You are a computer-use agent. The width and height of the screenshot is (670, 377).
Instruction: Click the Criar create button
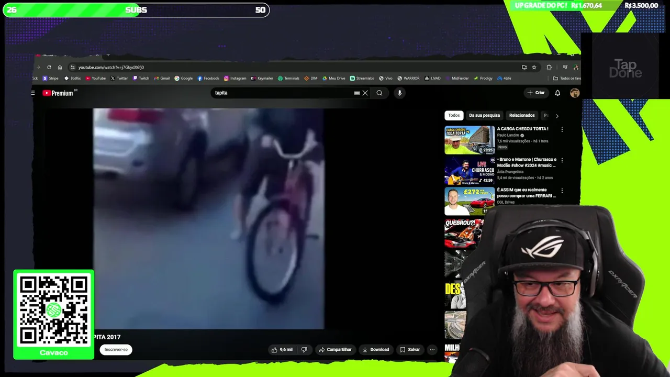pos(536,93)
